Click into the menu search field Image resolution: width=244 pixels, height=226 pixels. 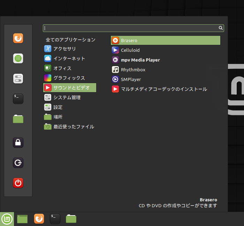pyautogui.click(x=134, y=28)
